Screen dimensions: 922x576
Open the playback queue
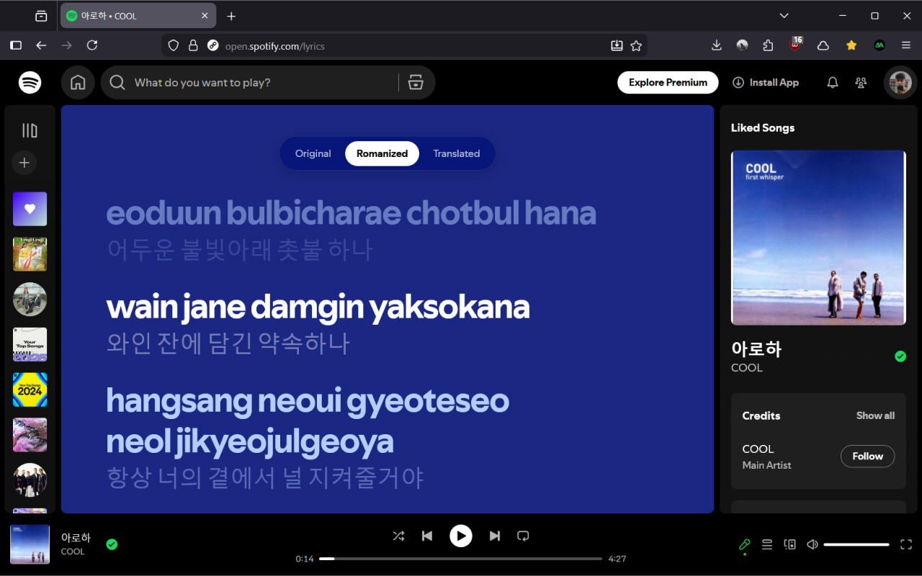point(767,545)
